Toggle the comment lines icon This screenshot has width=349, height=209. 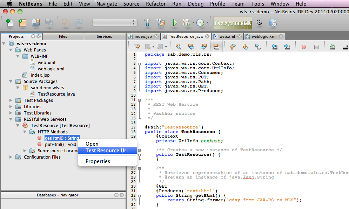(x=332, y=46)
